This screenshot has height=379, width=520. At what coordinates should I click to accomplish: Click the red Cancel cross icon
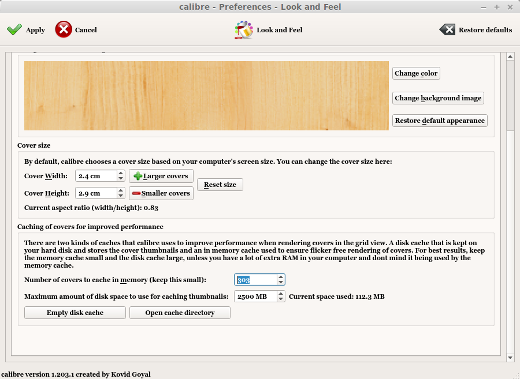tap(64, 29)
